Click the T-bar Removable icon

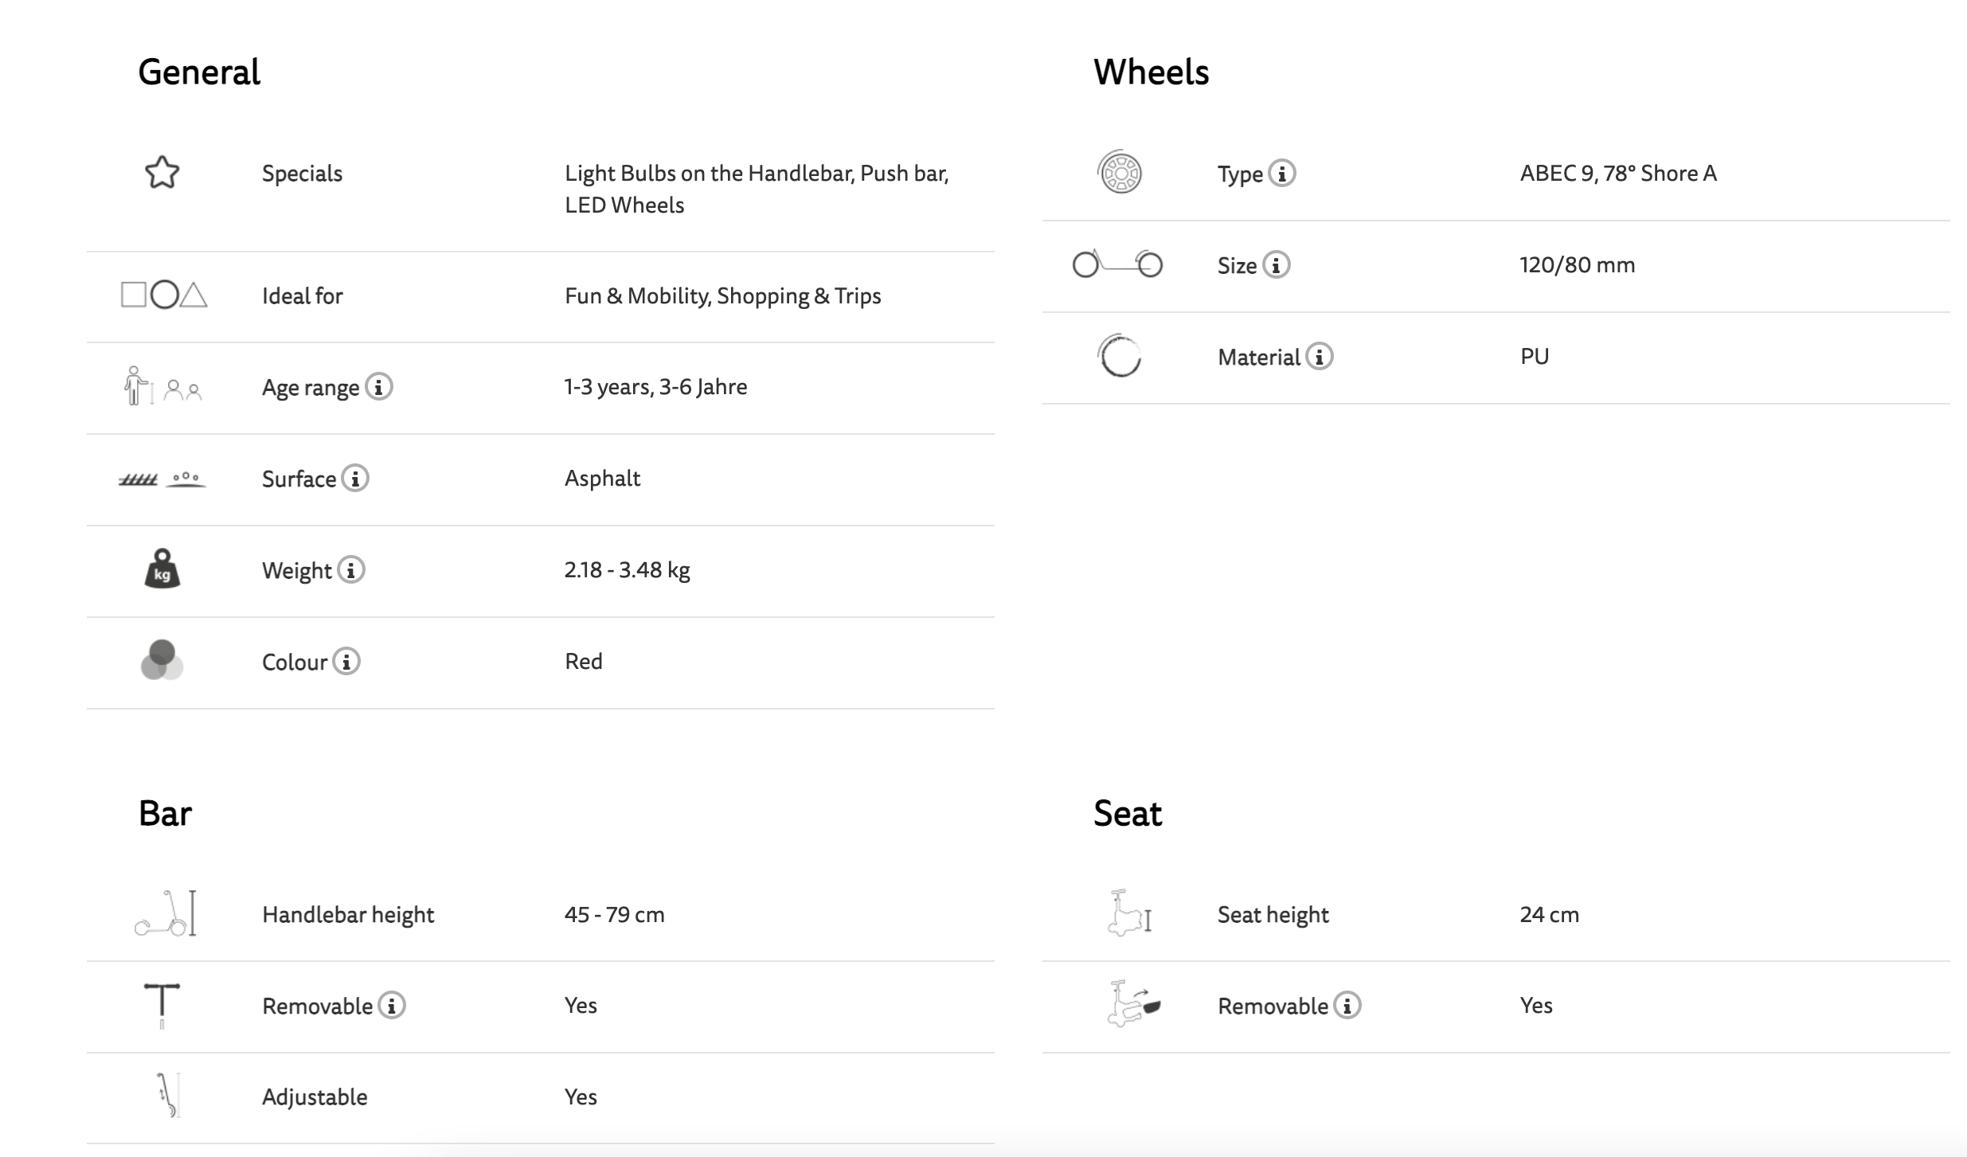[x=162, y=1005]
